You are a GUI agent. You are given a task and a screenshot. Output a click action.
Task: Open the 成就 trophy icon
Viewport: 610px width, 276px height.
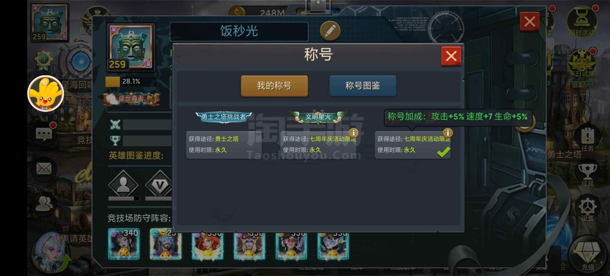click(x=587, y=173)
